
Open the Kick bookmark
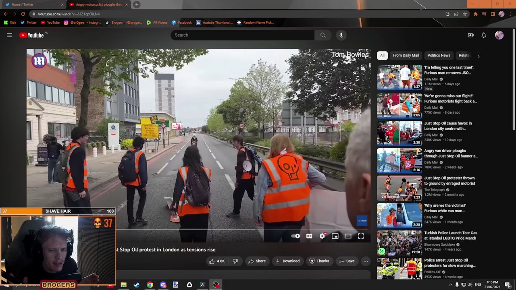10,23
